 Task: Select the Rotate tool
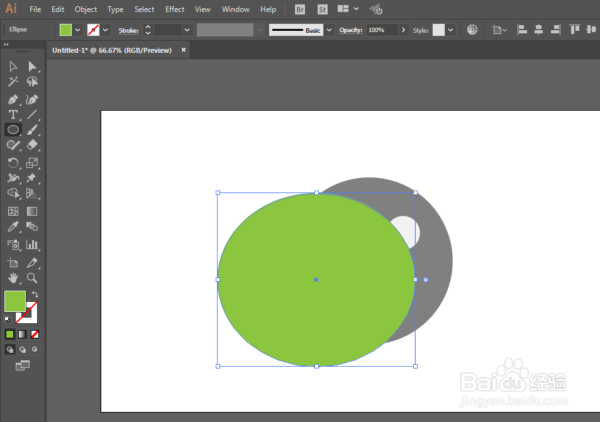tap(13, 163)
